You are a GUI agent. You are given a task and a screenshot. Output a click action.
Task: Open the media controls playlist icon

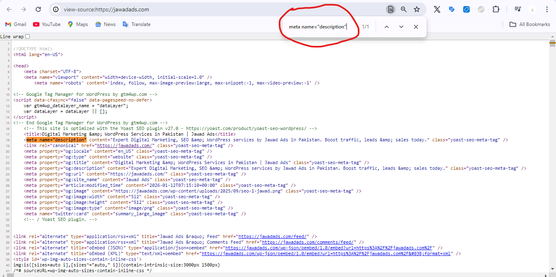click(x=518, y=9)
